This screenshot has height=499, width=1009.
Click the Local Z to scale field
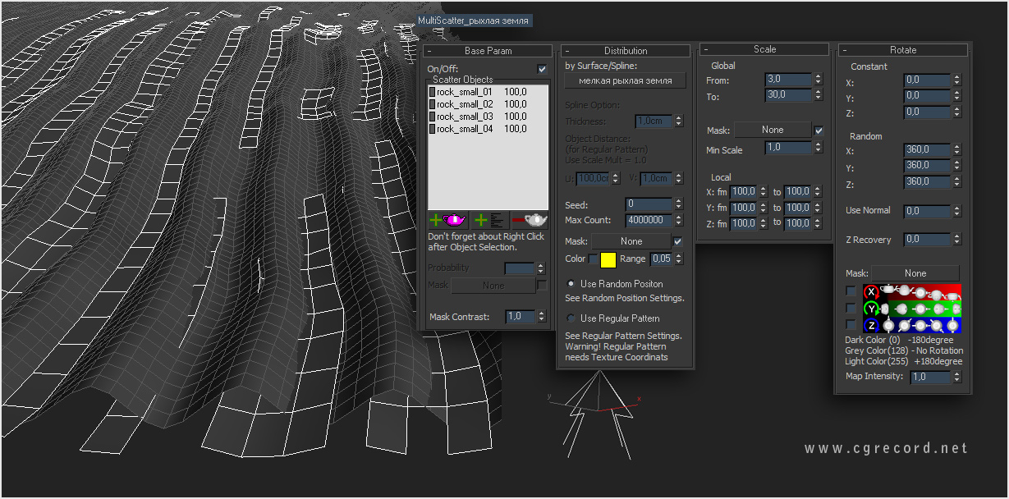click(x=797, y=223)
